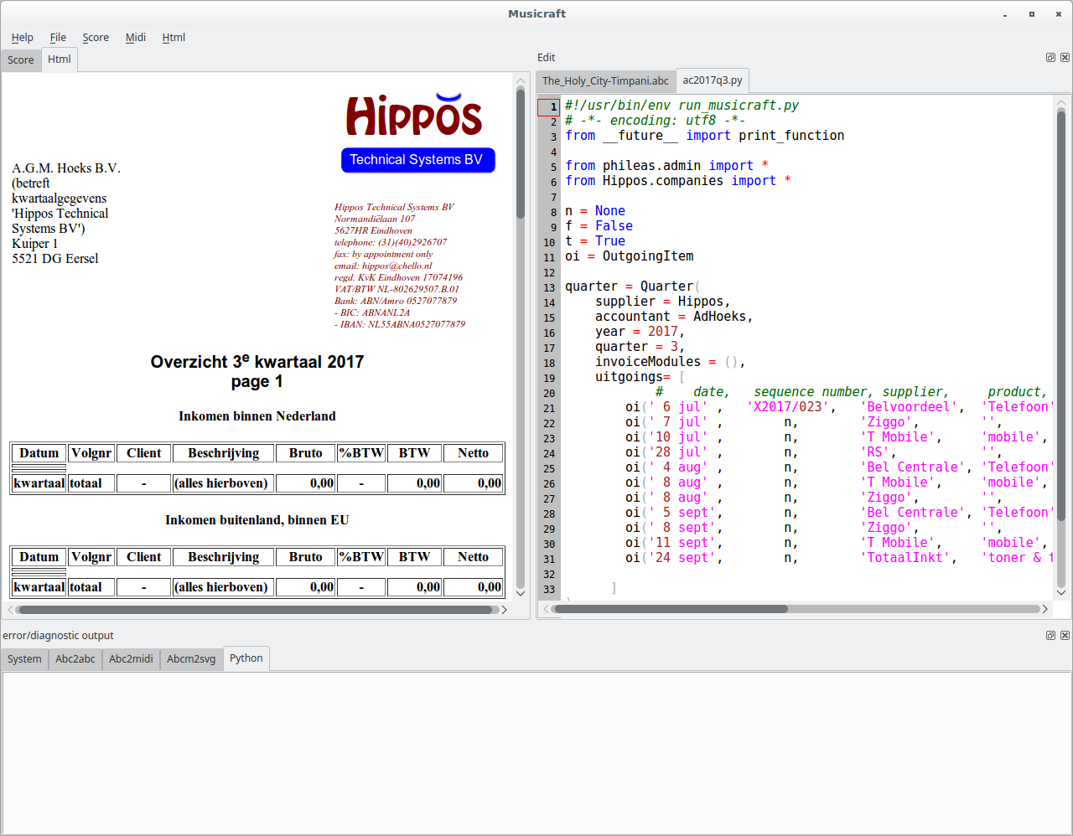Switch to the Score tab
This screenshot has height=836, width=1073.
click(x=21, y=60)
